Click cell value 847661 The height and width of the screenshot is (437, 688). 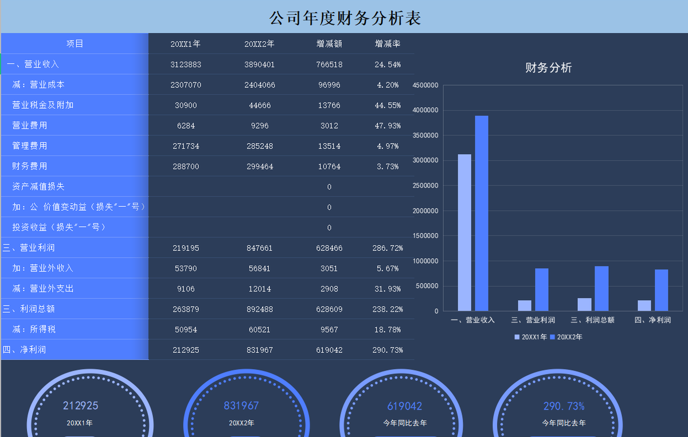pyautogui.click(x=260, y=248)
